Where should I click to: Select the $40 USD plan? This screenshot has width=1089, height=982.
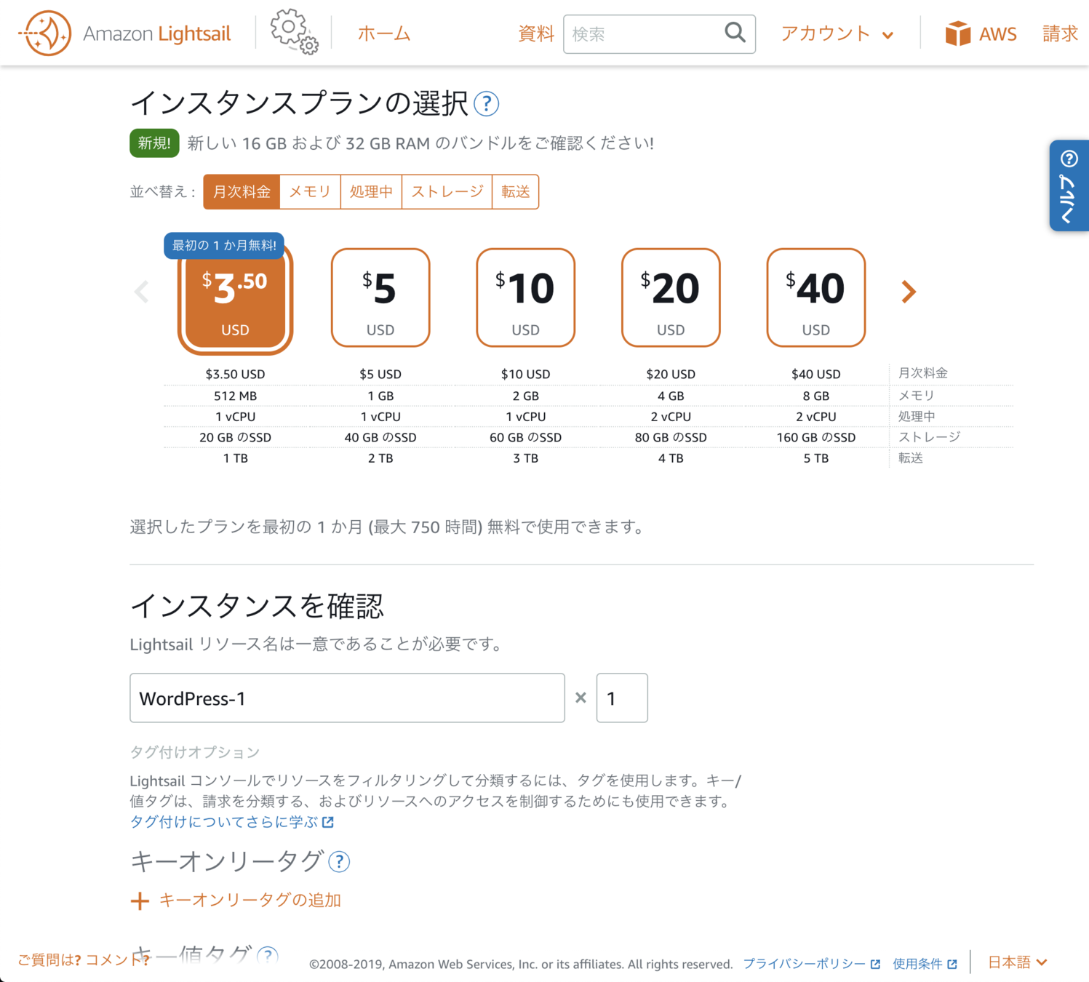816,298
